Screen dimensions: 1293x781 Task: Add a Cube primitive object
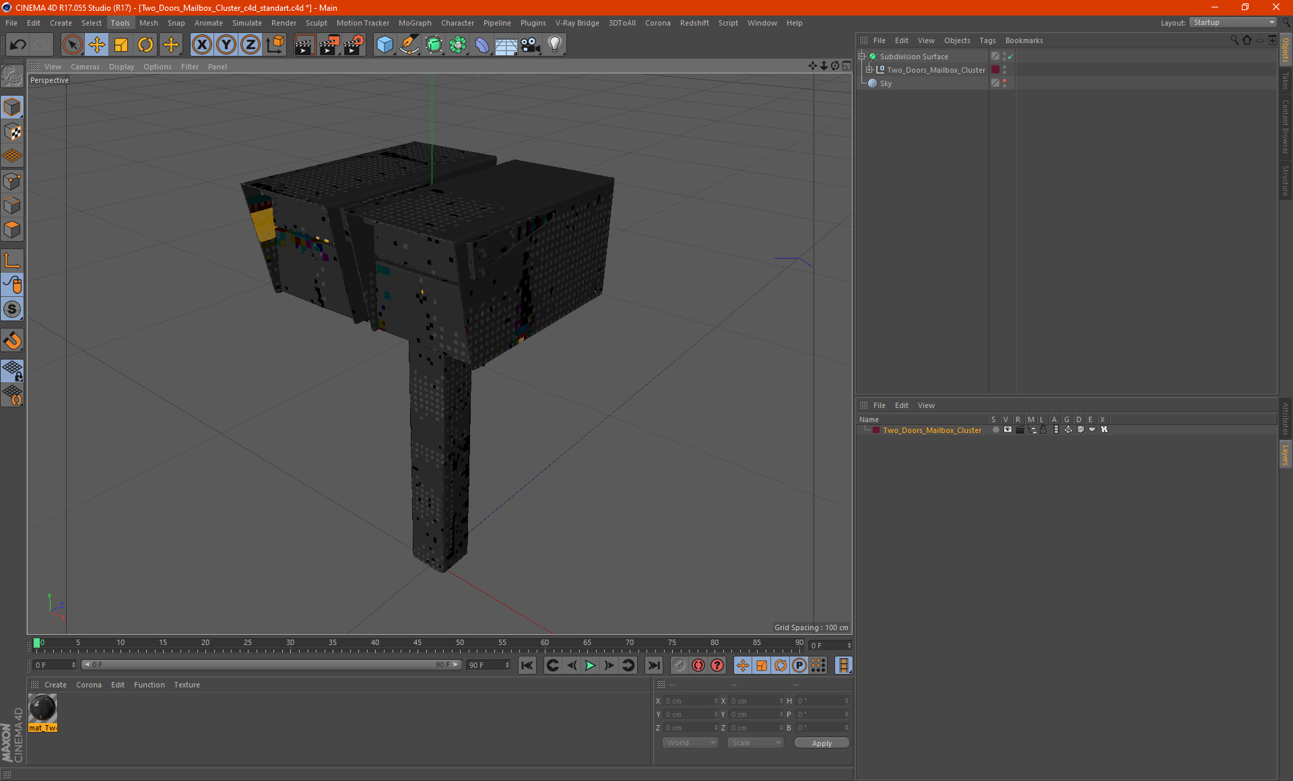click(x=385, y=45)
